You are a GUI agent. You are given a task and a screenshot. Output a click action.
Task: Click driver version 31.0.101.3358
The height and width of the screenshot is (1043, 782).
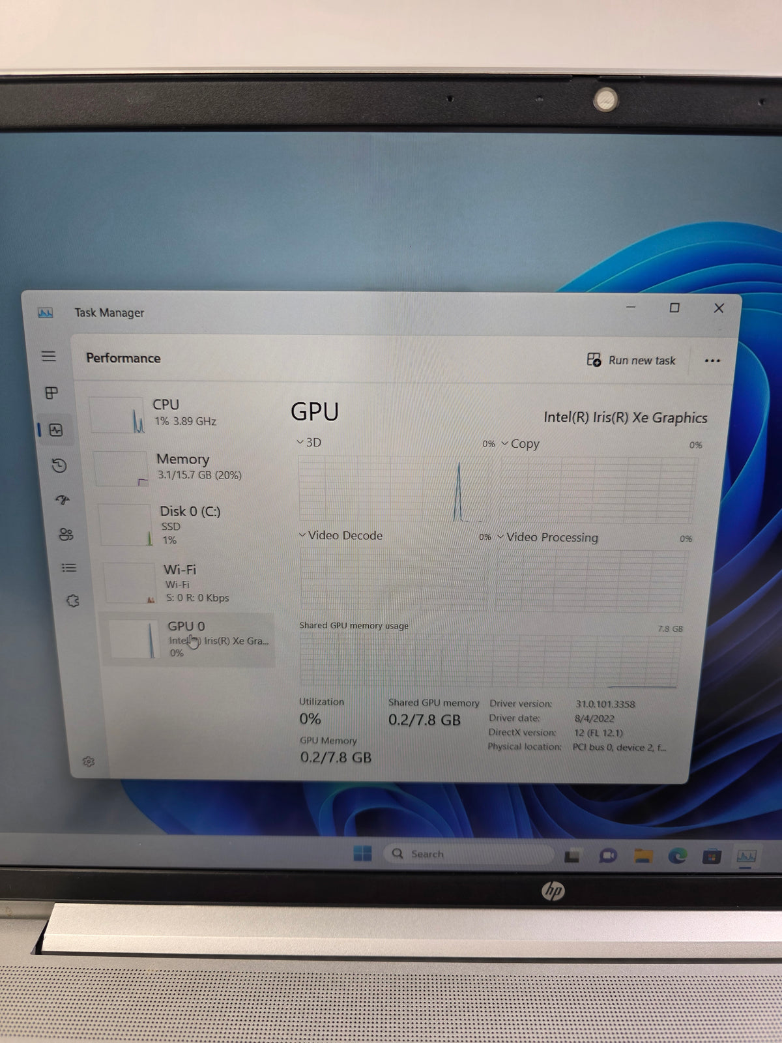(605, 704)
